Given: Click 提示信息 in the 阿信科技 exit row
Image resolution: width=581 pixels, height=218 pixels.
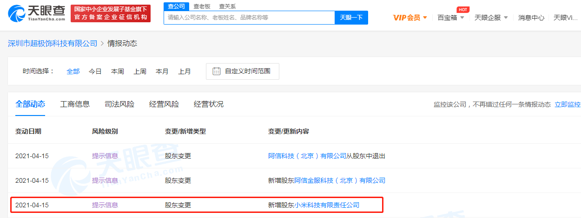Looking at the screenshot, I should point(105,156).
